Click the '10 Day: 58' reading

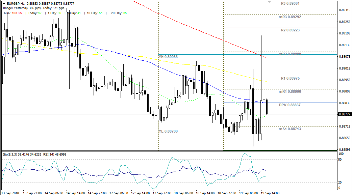coord(95,13)
